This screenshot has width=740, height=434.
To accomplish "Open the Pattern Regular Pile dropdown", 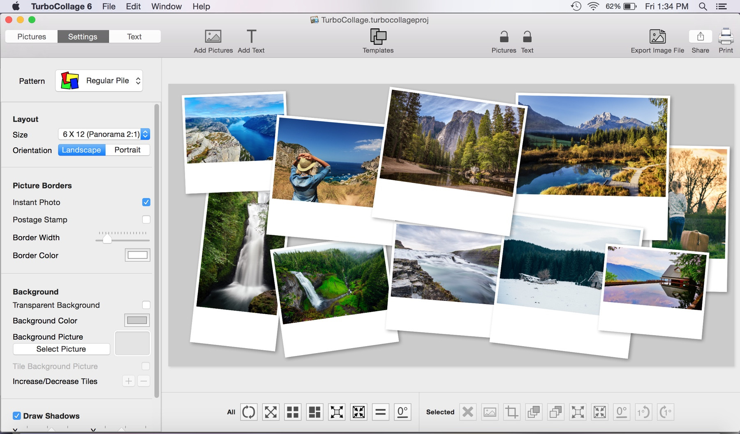I will 99,80.
